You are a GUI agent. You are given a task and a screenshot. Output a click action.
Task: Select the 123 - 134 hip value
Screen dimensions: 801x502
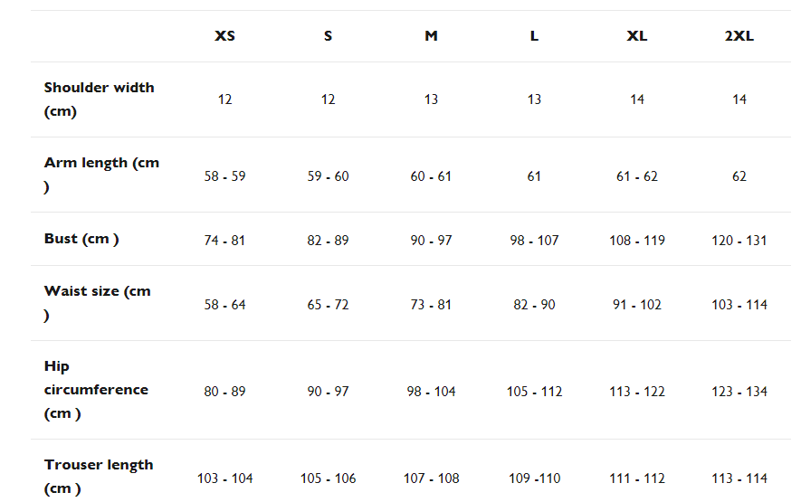[739, 392]
